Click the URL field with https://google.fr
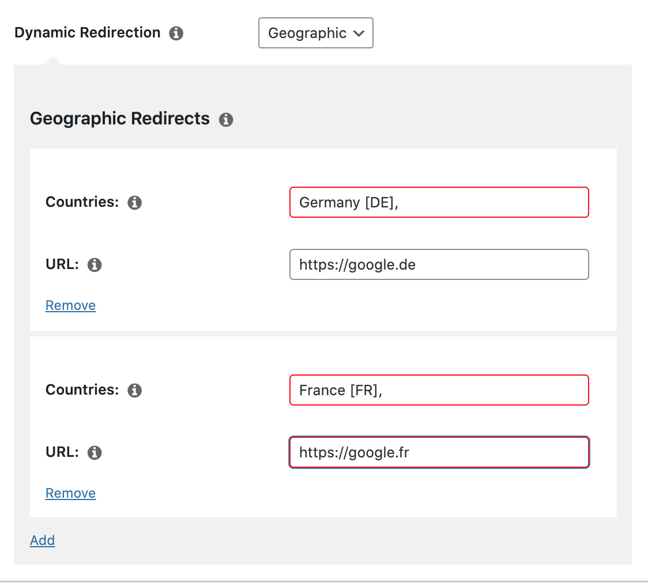This screenshot has width=648, height=583. coord(438,452)
